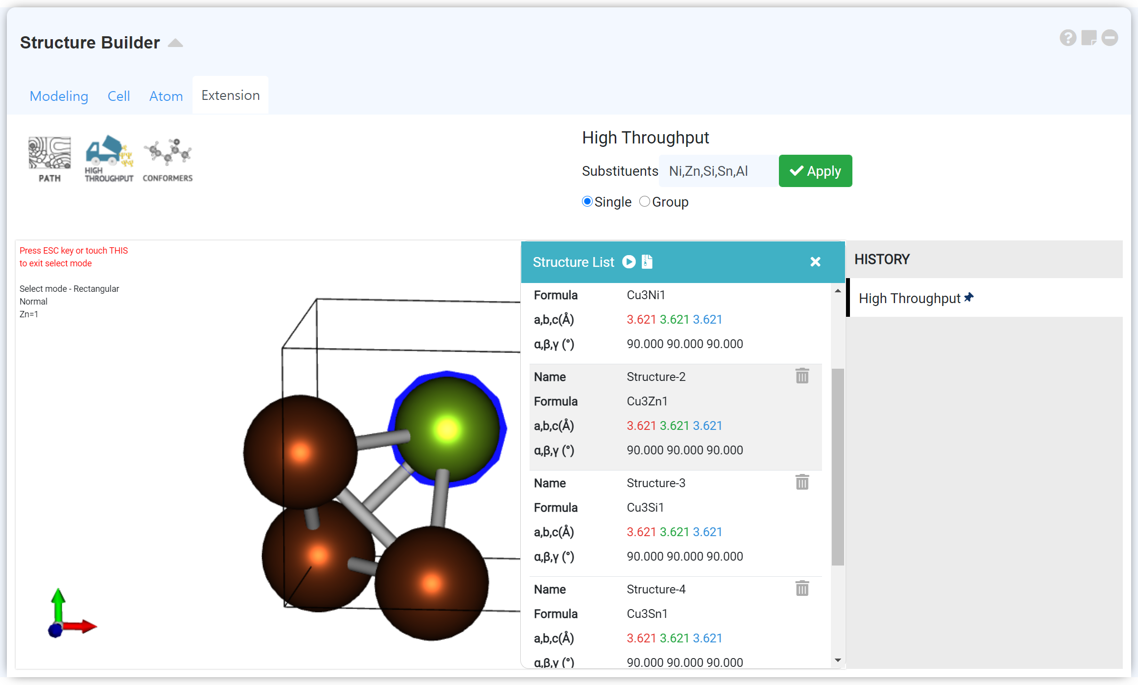Delete Structure-4 with trash icon

pyautogui.click(x=802, y=589)
